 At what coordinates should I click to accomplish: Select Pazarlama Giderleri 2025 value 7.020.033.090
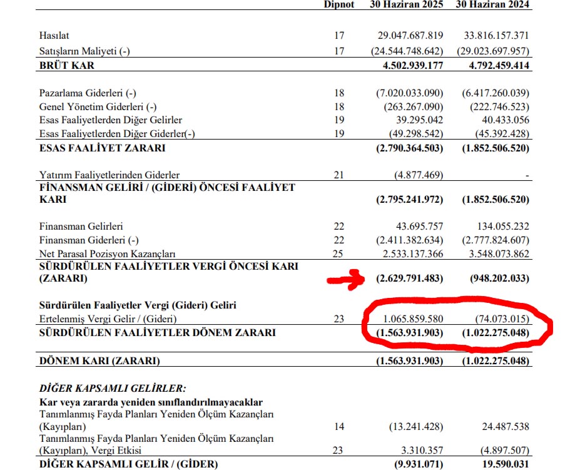409,93
